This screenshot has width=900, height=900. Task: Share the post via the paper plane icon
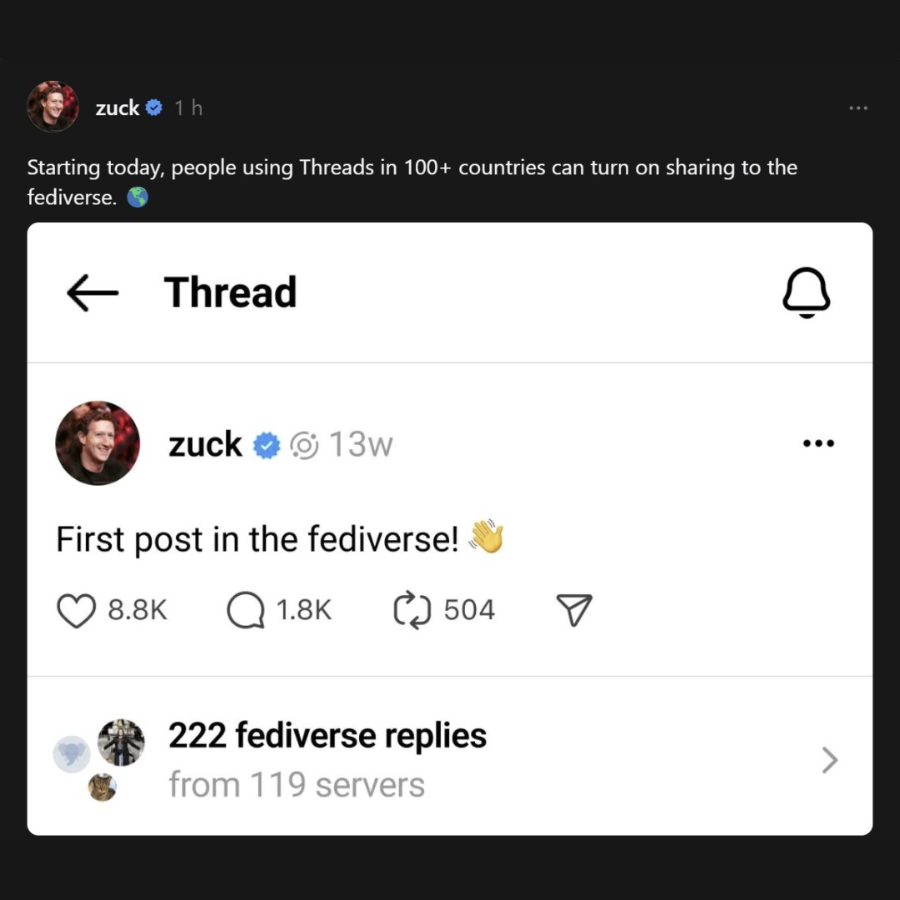click(574, 609)
